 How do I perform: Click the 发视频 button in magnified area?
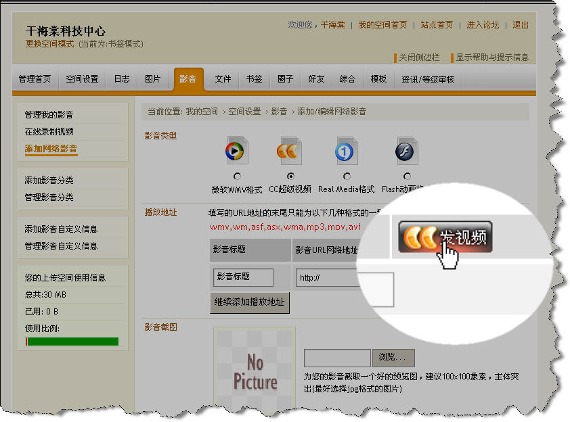(x=444, y=237)
